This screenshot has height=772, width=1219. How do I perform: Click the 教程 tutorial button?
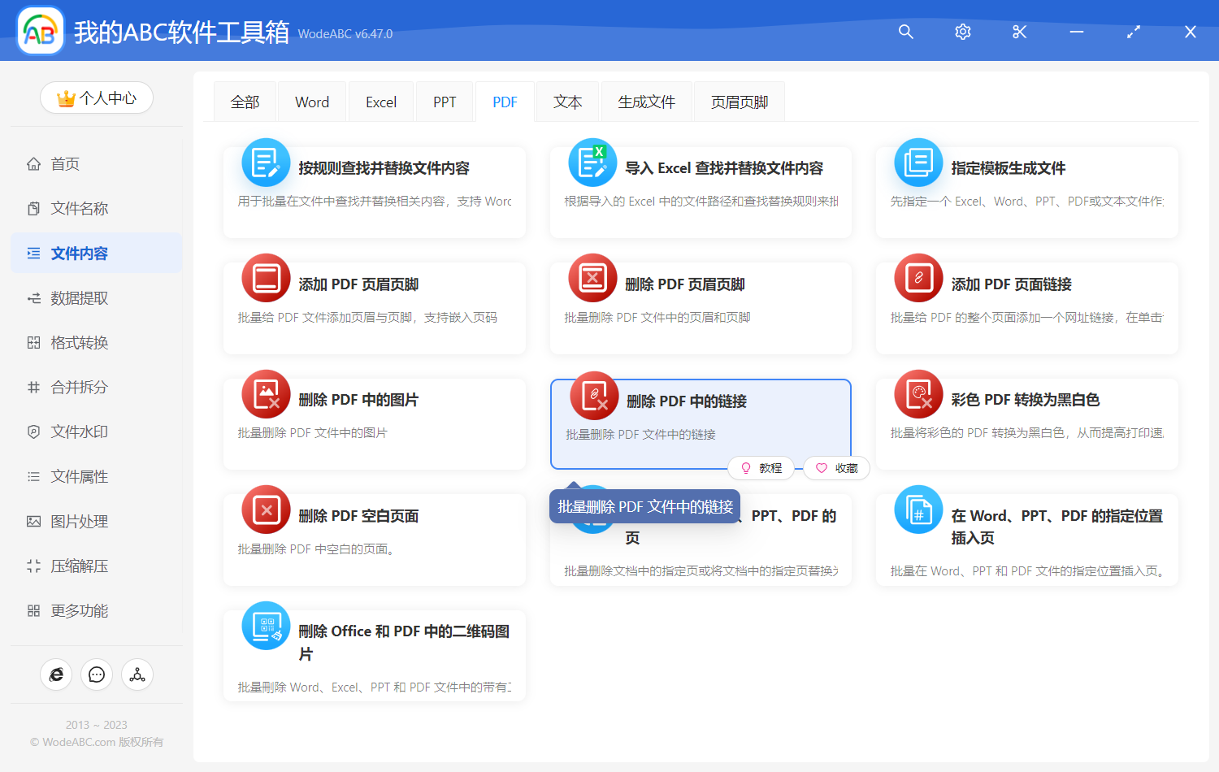pyautogui.click(x=761, y=468)
